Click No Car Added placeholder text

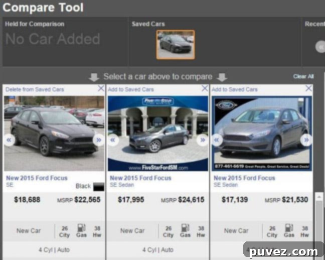53,39
